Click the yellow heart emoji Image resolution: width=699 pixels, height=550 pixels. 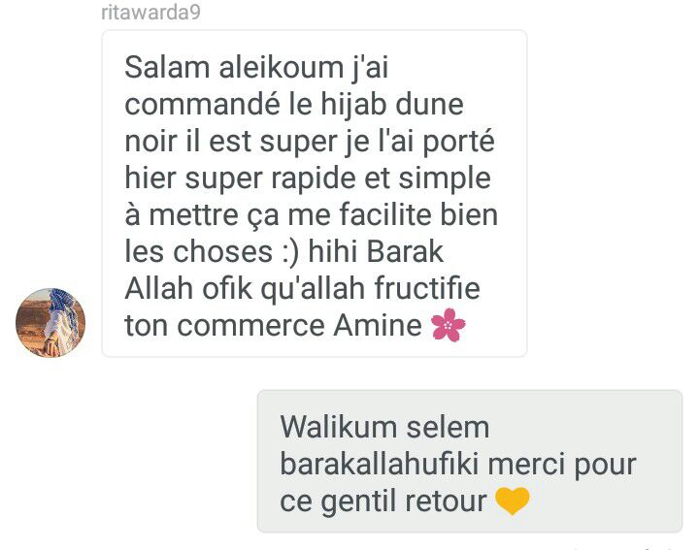click(x=513, y=501)
